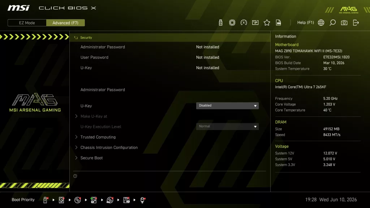This screenshot has width=370, height=208.
Task: Click the MAG logo in the top corner
Action: click(x=349, y=10)
